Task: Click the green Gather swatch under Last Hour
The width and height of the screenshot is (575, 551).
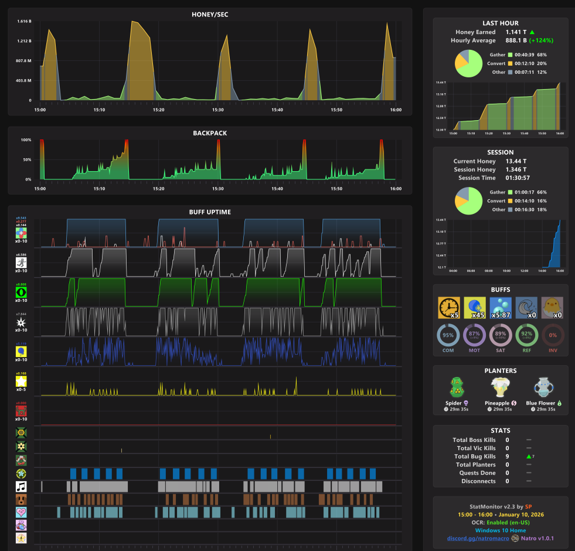Action: (510, 55)
